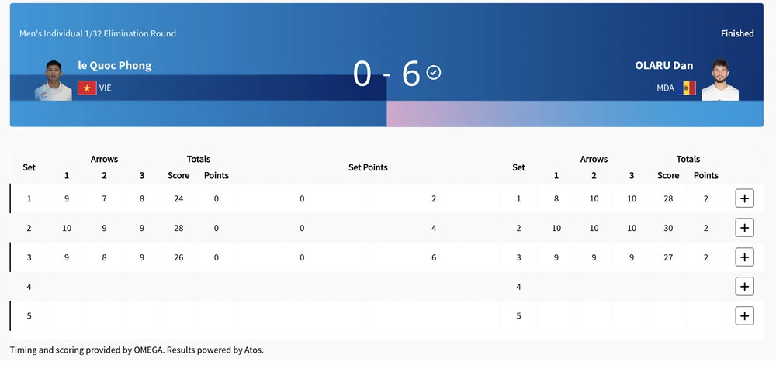The width and height of the screenshot is (776, 365).
Task: Expand set 2 details with plus button
Action: pyautogui.click(x=744, y=228)
